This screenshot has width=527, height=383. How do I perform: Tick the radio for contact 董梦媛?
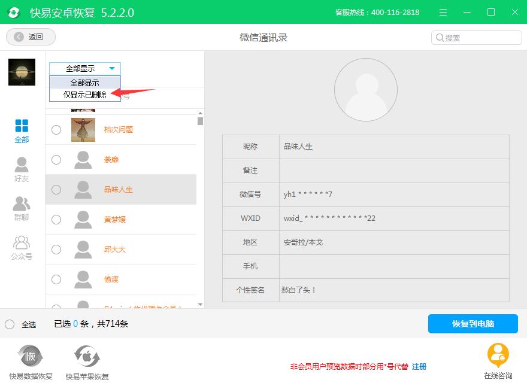[x=56, y=220]
